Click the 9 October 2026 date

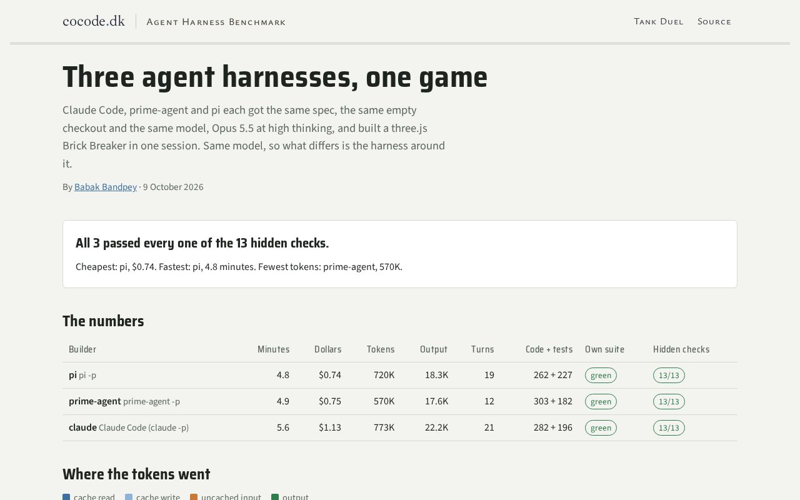173,187
